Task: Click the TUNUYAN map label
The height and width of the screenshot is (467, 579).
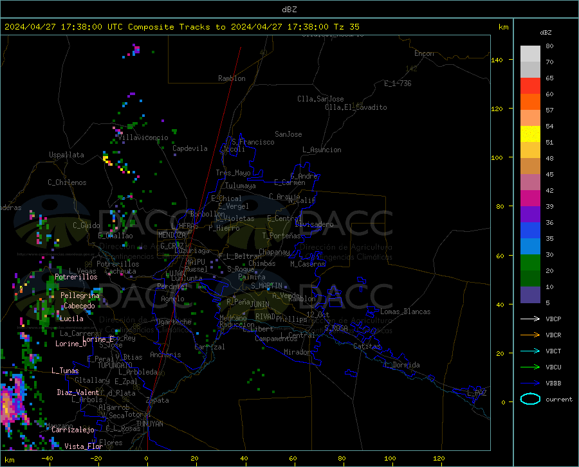Action: click(149, 424)
